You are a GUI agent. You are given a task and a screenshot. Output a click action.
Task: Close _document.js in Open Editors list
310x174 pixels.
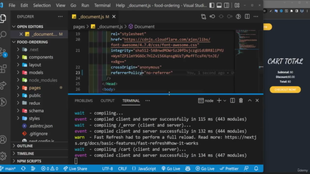coord(21,34)
